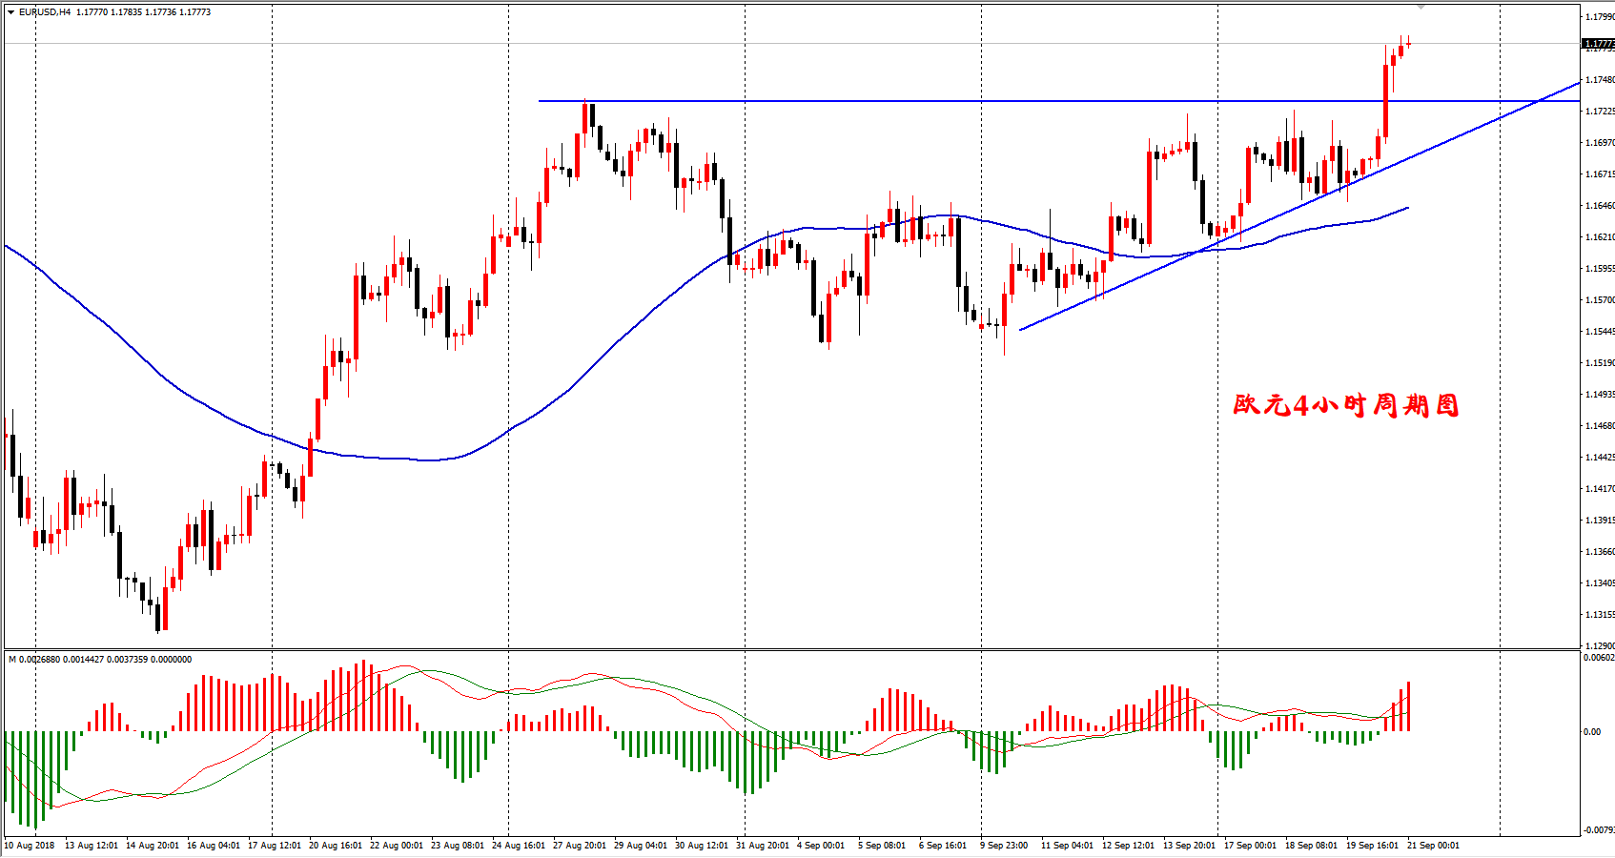
Task: Click the time label "24 Aug 16:01"
Action: tap(519, 846)
